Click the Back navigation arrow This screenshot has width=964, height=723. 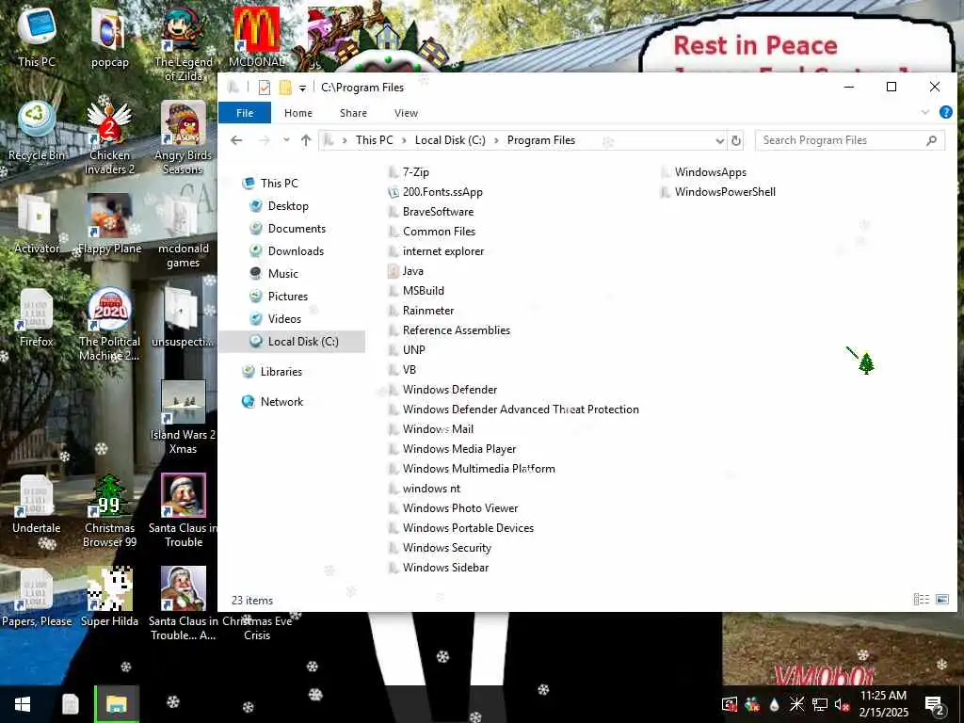tap(236, 140)
